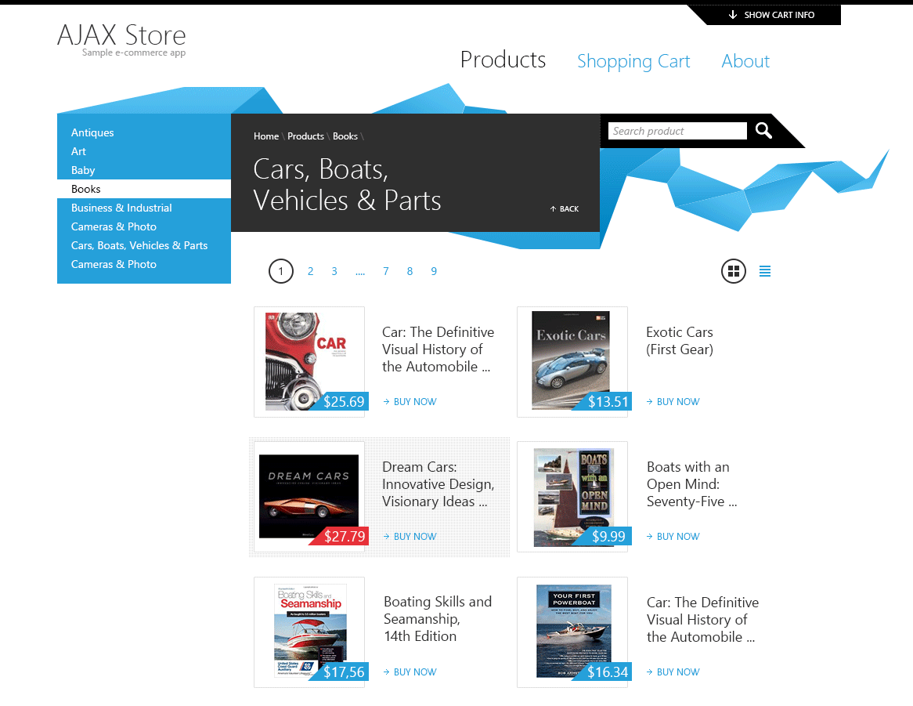Image resolution: width=913 pixels, height=706 pixels.
Task: Select Antiques category in sidebar
Action: 92,132
